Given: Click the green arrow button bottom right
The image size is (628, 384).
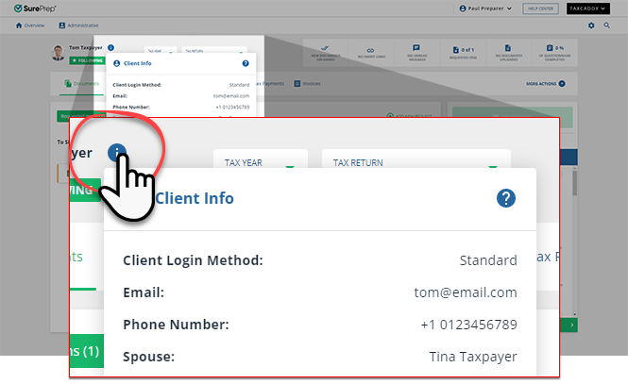Looking at the screenshot, I should (571, 325).
